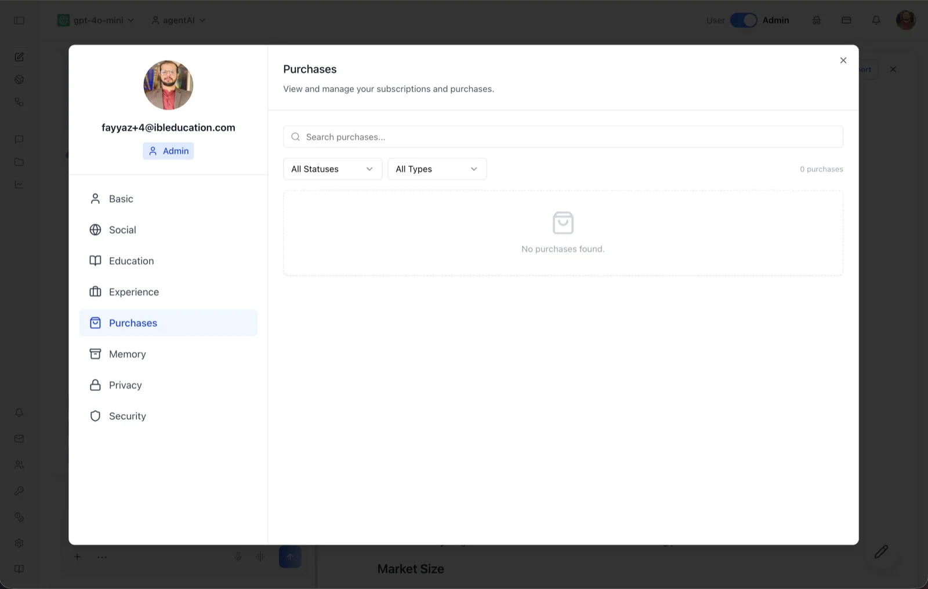Click the card icon in top bar
Image resolution: width=928 pixels, height=589 pixels.
pos(846,20)
